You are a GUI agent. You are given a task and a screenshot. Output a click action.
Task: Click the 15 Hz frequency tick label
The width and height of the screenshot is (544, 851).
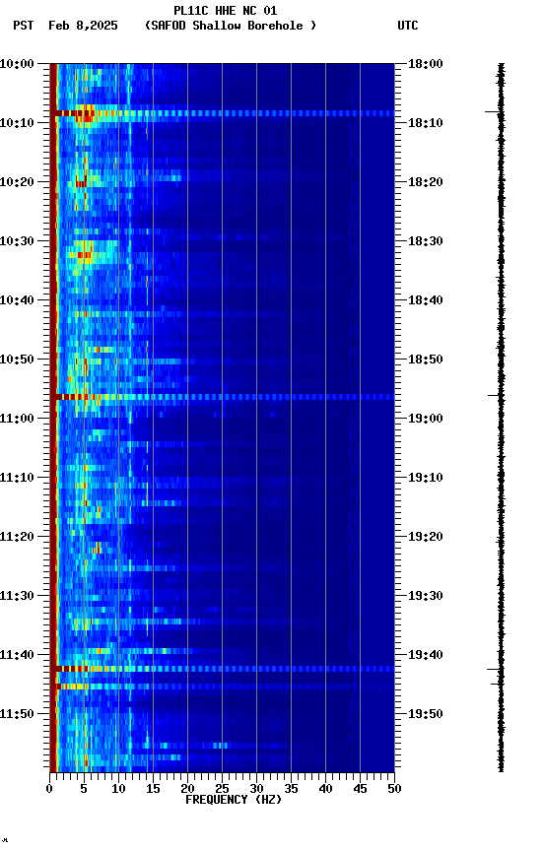click(x=153, y=789)
